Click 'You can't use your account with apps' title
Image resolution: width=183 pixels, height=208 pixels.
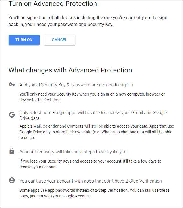point(91,181)
